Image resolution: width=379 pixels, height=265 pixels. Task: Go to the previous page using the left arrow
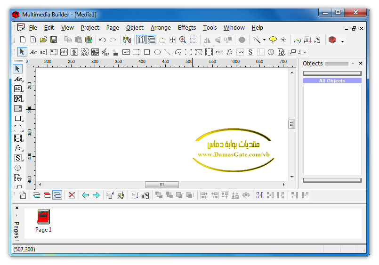[86, 195]
